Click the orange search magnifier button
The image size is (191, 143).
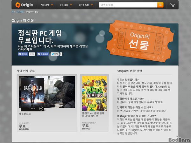coord(160,5)
